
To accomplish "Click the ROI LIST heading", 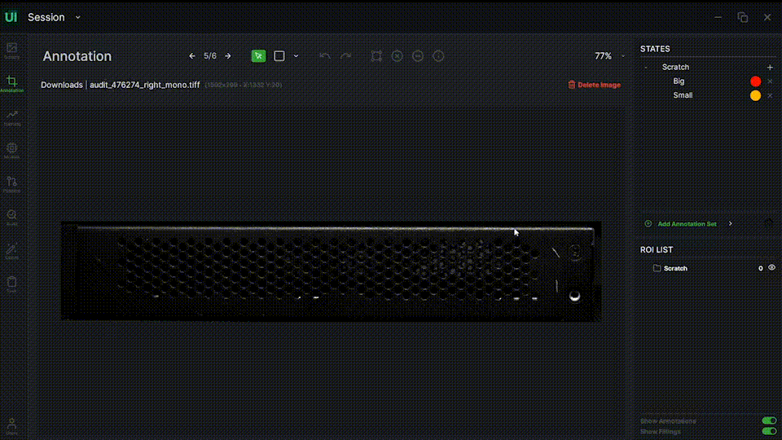I will pyautogui.click(x=657, y=250).
